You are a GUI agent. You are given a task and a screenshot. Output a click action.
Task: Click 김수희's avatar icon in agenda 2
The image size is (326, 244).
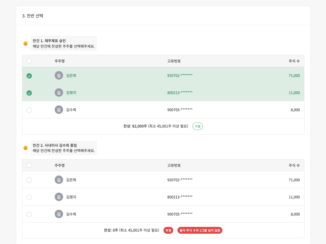pos(59,214)
